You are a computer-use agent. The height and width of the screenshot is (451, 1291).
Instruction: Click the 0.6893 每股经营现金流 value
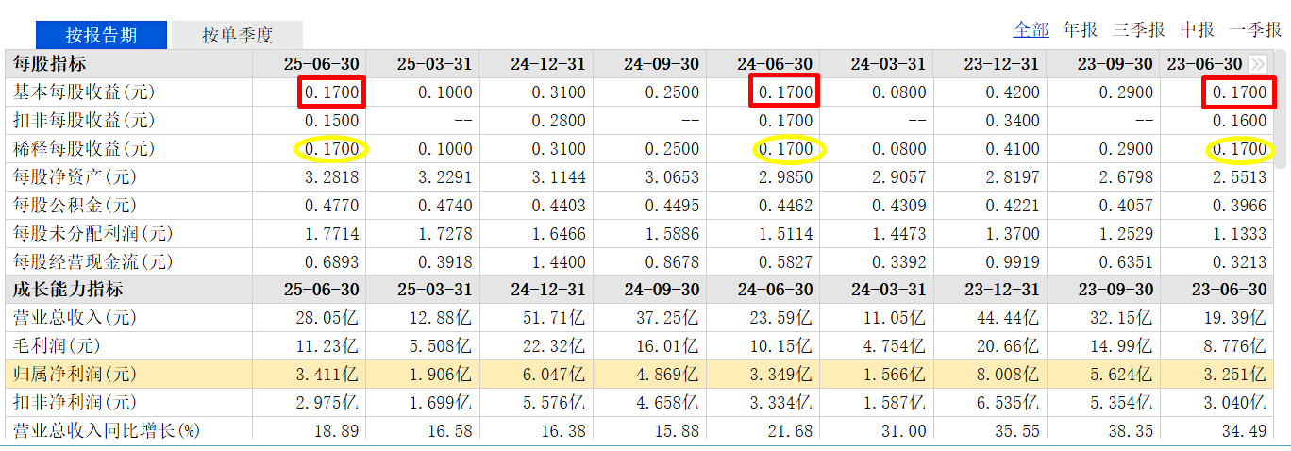coord(332,261)
